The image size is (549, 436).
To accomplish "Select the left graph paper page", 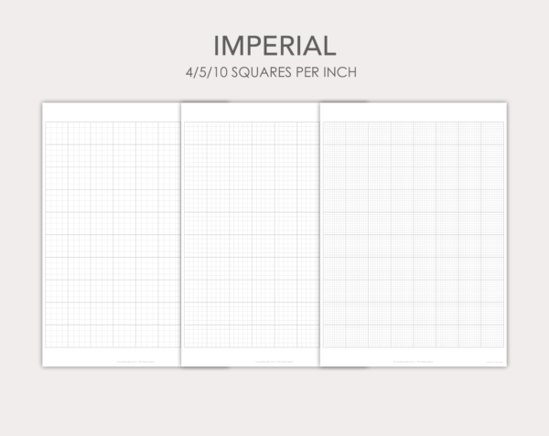I will tap(112, 234).
